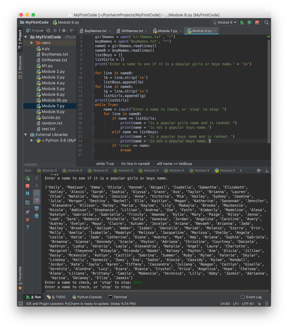This screenshot has height=329, width=288.
Task: Collapse all in the Project panel
Action: pyautogui.click(x=55, y=31)
